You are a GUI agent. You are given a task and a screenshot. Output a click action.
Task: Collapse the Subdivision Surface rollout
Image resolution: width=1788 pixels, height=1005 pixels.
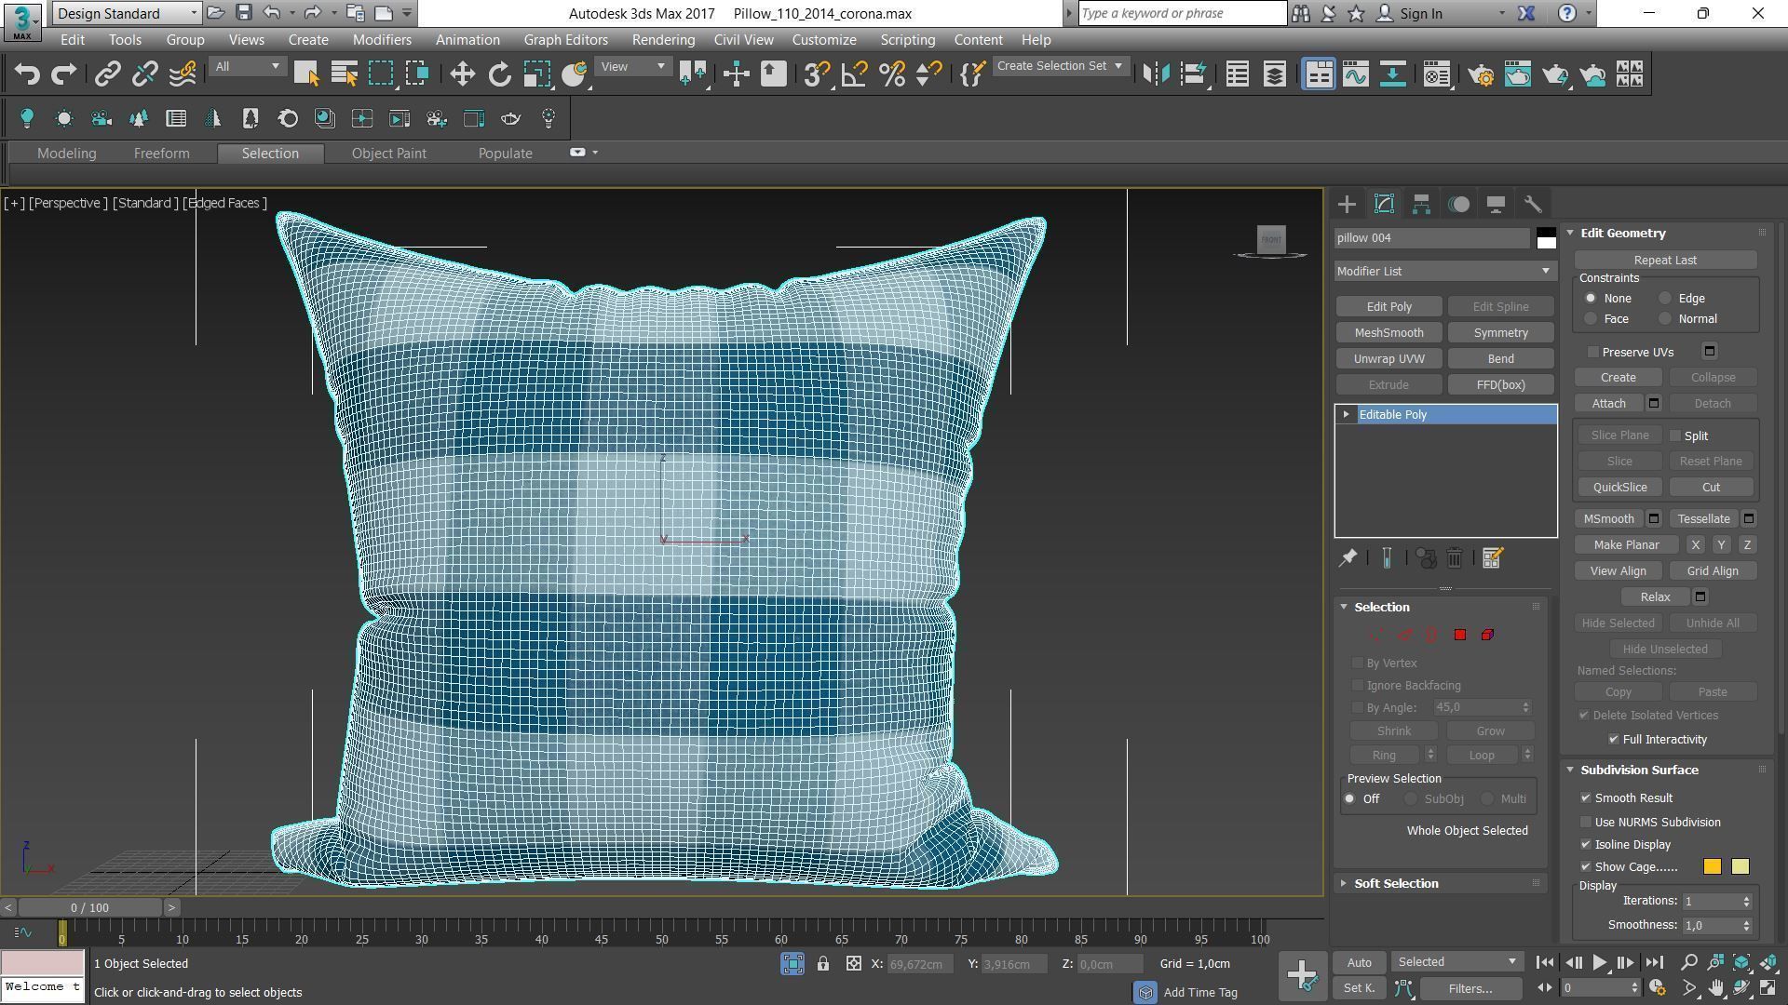tap(1639, 770)
